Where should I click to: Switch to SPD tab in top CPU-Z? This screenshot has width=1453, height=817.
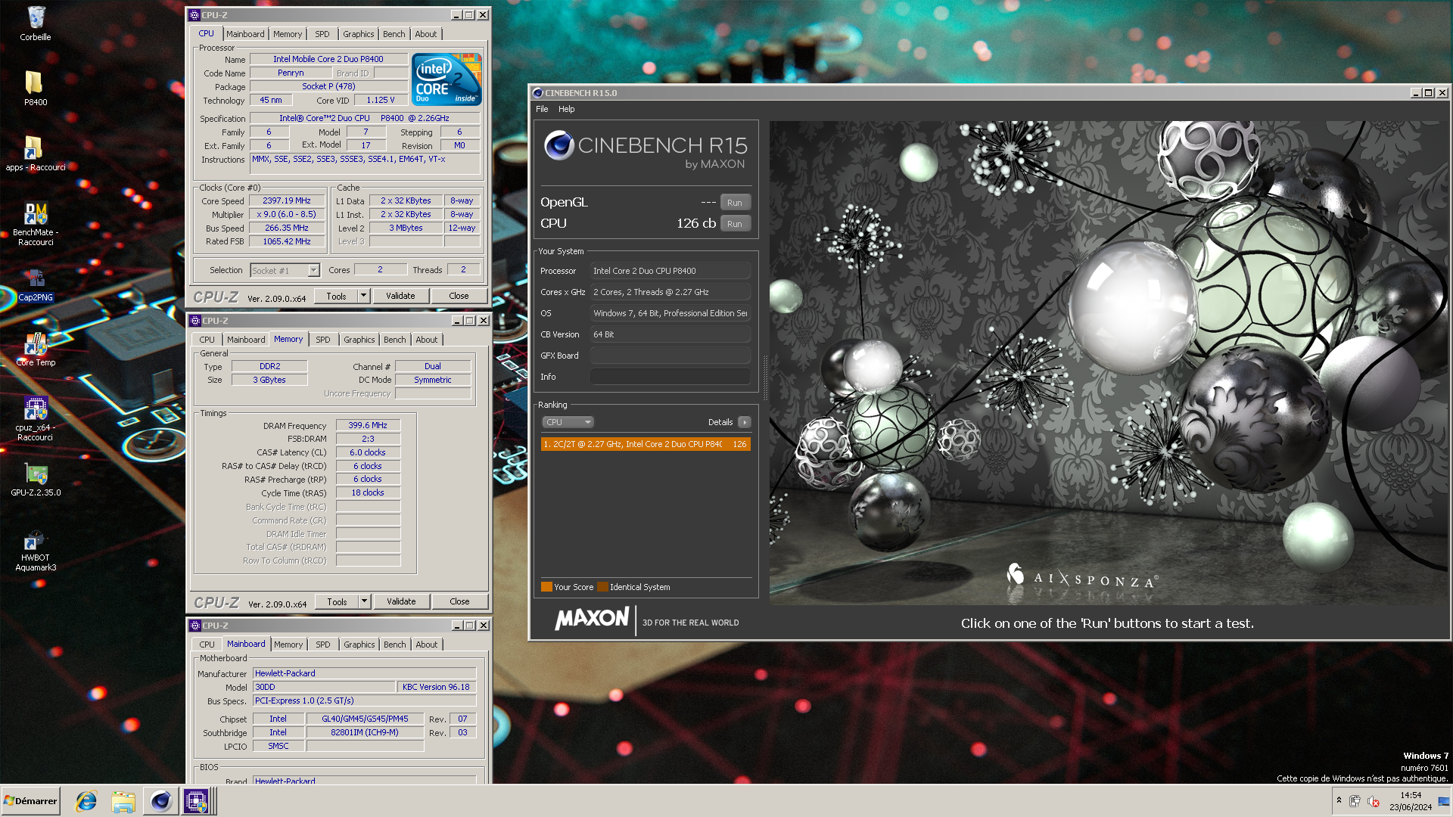tap(322, 34)
